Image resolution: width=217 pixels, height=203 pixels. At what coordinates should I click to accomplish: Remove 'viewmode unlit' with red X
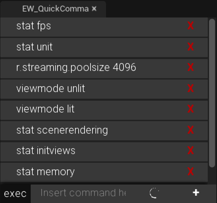point(191,88)
